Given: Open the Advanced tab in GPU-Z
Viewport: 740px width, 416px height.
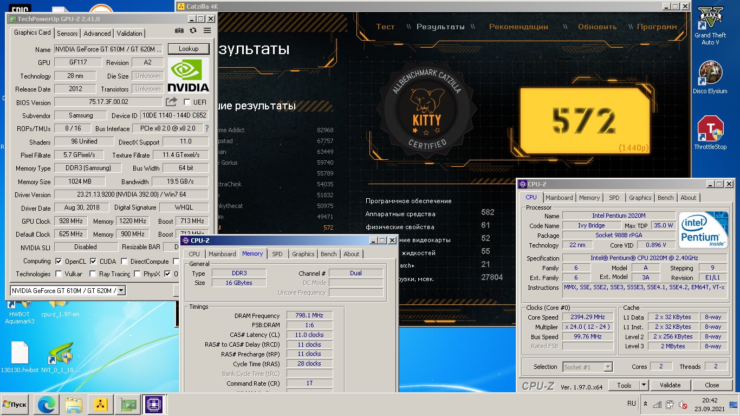Looking at the screenshot, I should pyautogui.click(x=97, y=33).
